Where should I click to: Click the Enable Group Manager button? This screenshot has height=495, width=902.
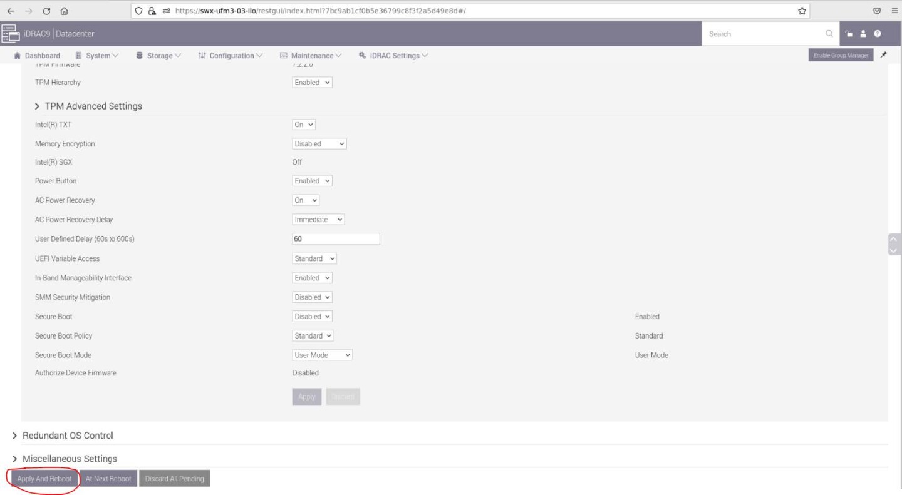[841, 55]
